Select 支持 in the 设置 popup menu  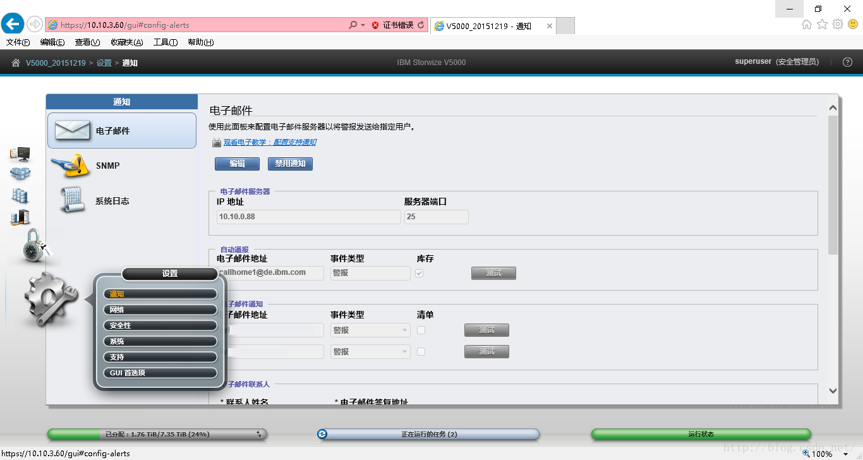click(x=160, y=357)
